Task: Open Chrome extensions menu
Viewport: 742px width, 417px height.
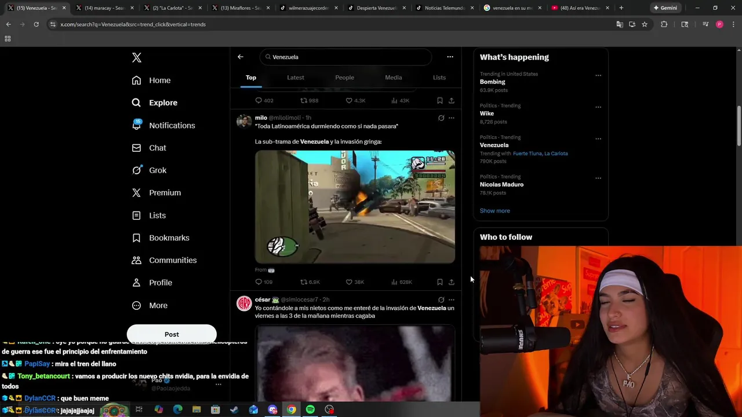Action: (664, 24)
